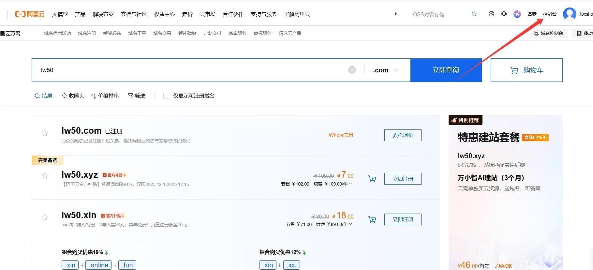Check 仅显示可注册域名 checkbox
Viewport: 593px width, 270px height.
pos(166,96)
